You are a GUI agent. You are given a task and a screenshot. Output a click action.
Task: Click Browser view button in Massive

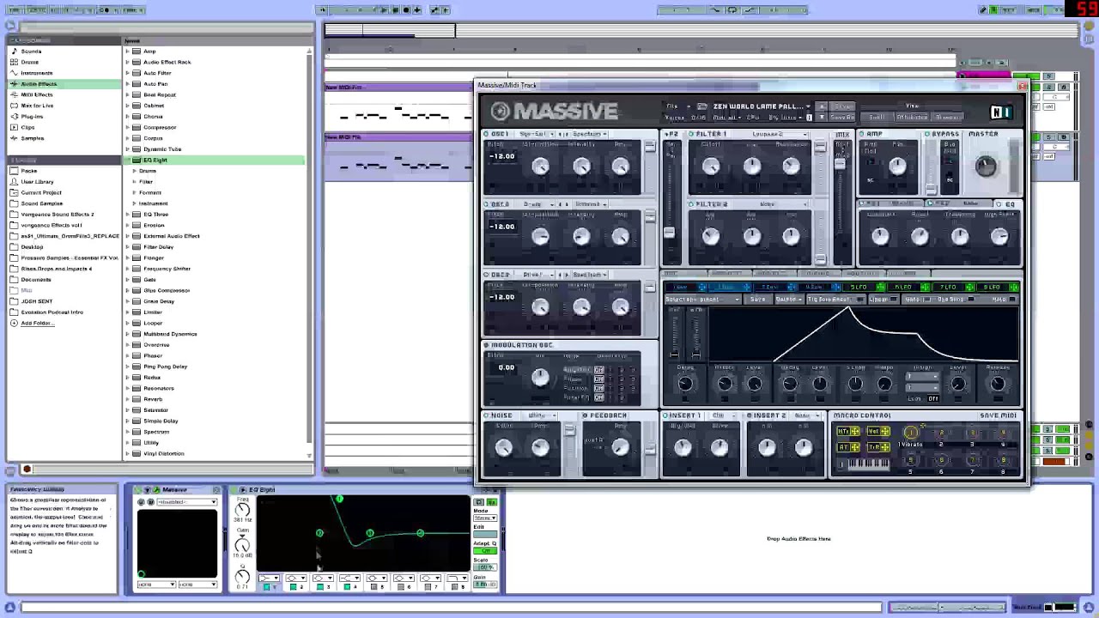point(948,118)
